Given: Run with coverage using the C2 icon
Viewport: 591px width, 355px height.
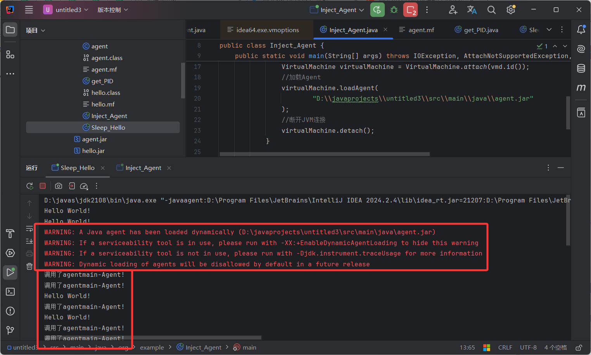Looking at the screenshot, I should pos(410,10).
